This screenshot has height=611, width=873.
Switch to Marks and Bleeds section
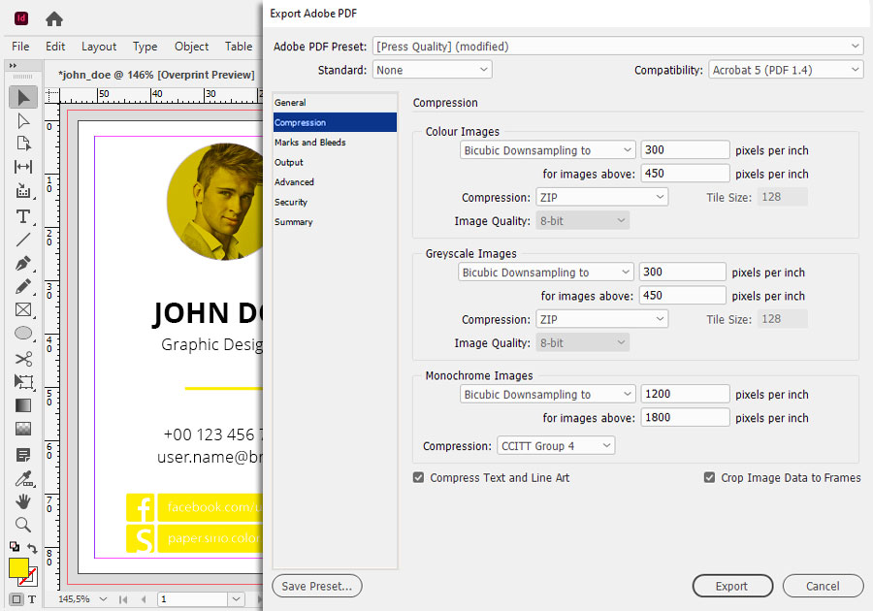pyautogui.click(x=335, y=143)
